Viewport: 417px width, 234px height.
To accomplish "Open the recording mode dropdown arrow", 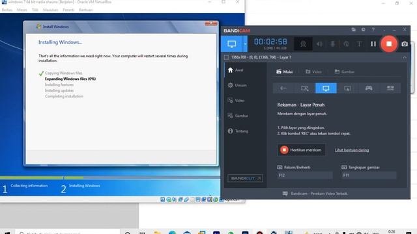I will (x=245, y=44).
